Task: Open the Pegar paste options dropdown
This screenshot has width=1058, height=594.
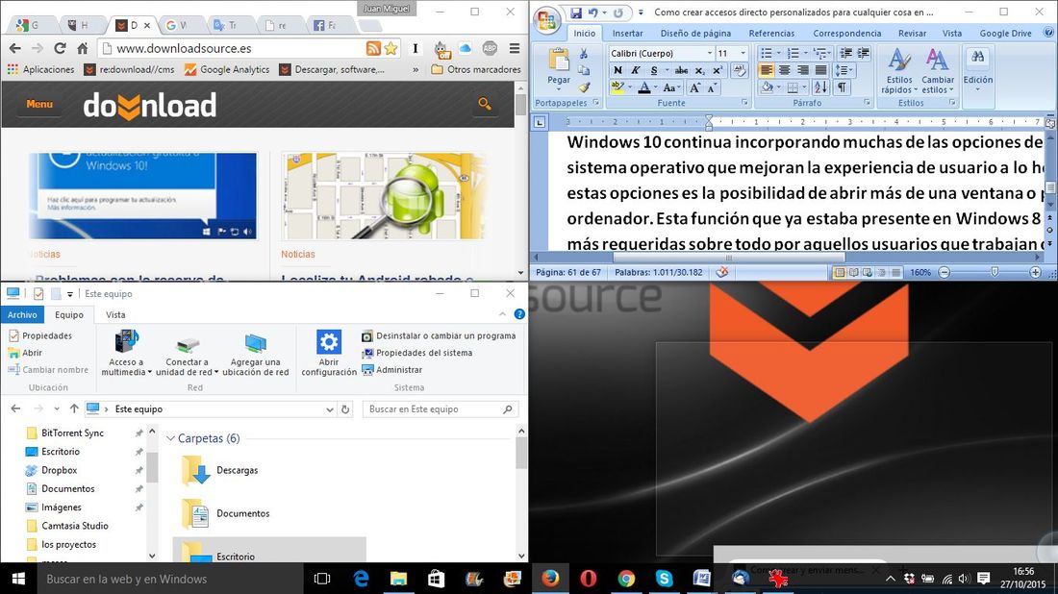Action: pos(559,84)
